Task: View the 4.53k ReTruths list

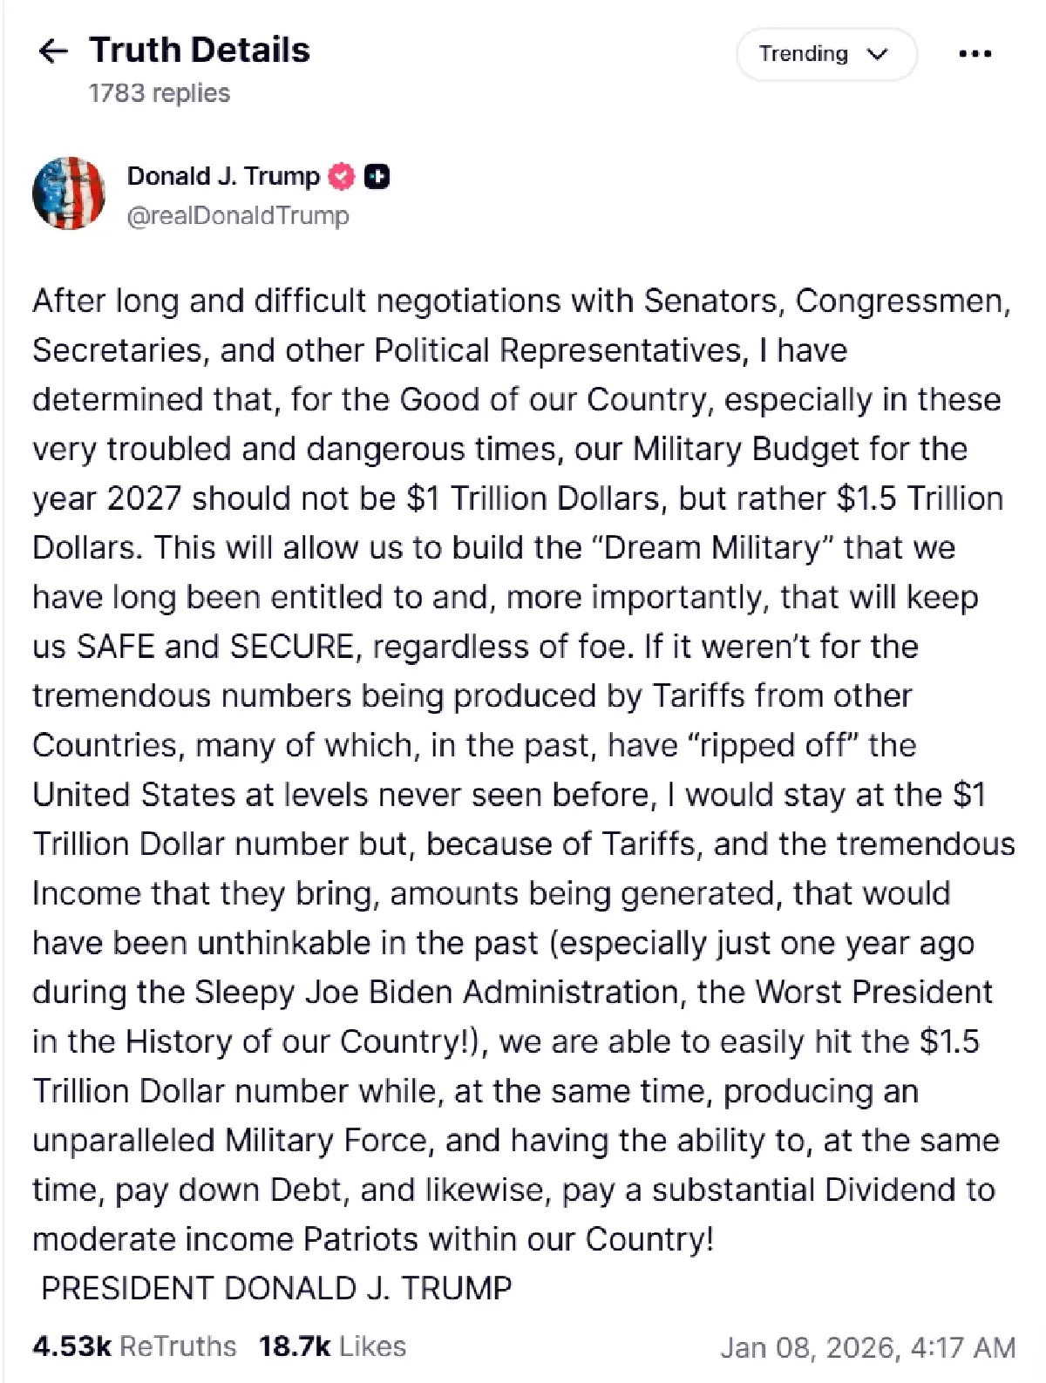Action: (x=134, y=1346)
